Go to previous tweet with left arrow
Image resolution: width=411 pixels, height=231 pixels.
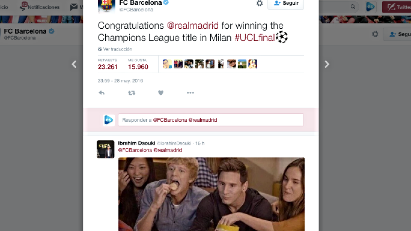(74, 64)
